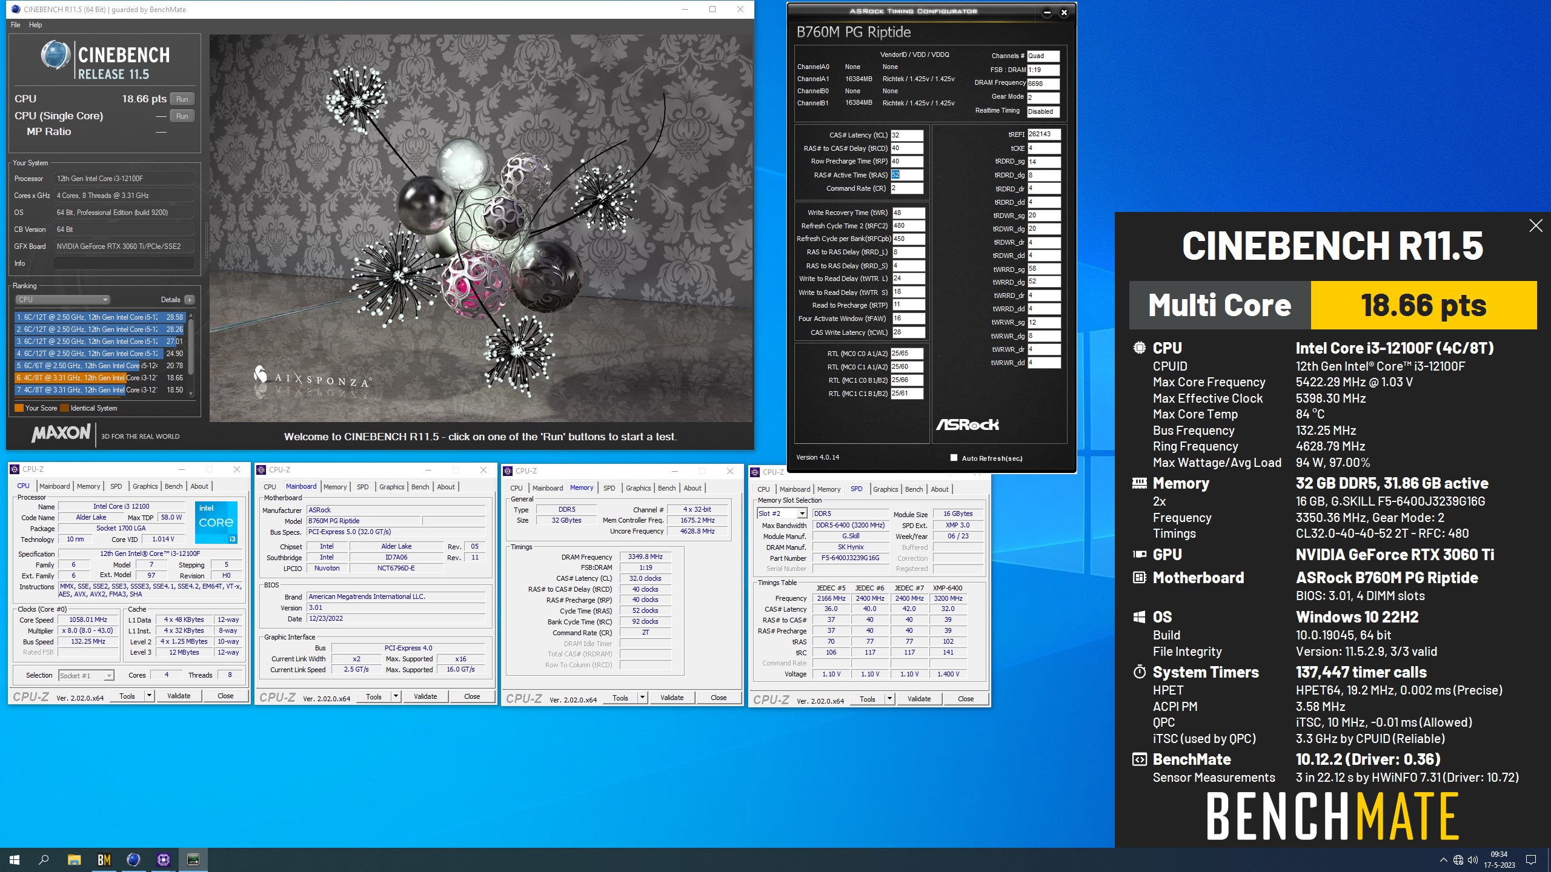Viewport: 1551px width, 872px height.
Task: Open Tools dropdown arrow in SPD window
Action: click(889, 699)
